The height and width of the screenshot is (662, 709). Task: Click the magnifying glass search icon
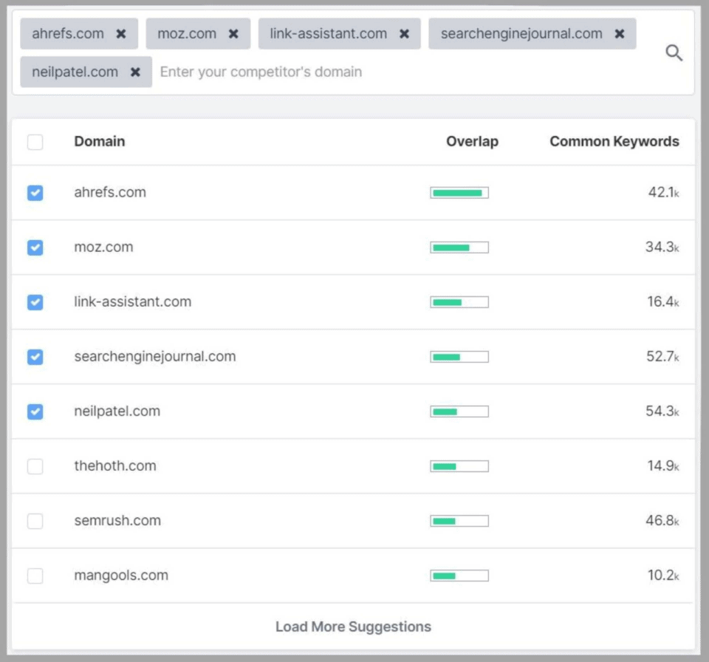[674, 52]
